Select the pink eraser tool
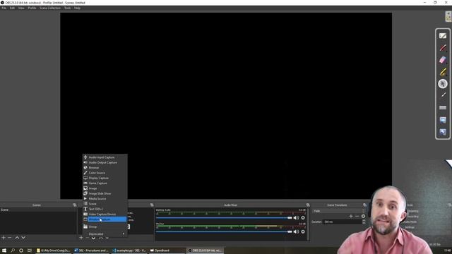 [443, 59]
